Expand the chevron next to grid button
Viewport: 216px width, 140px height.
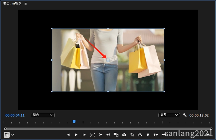pyautogui.click(x=13, y=135)
